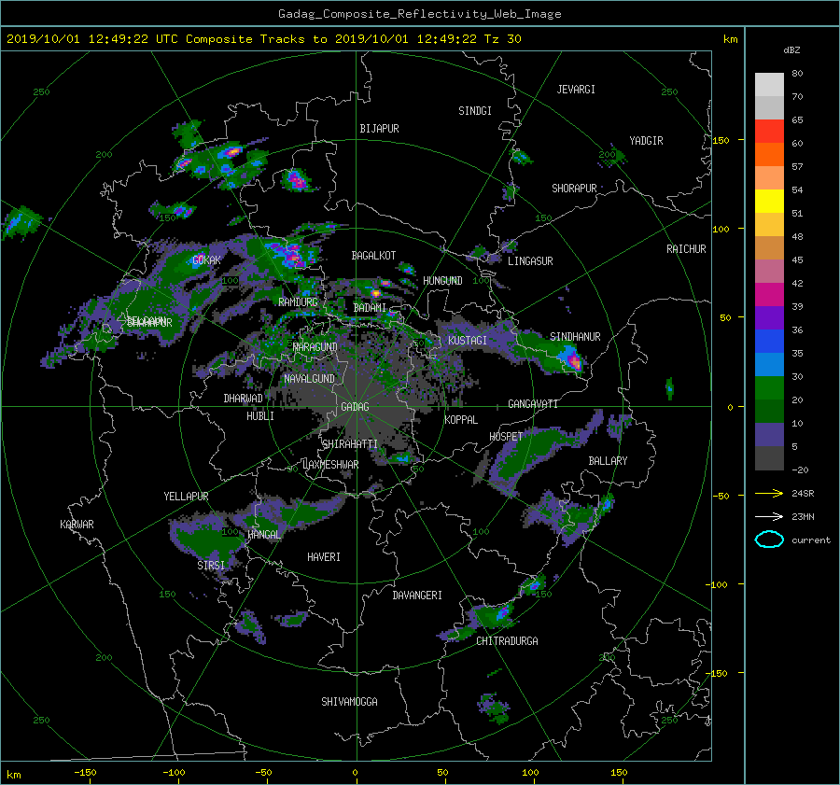This screenshot has width=840, height=785.
Task: Click the BADAMI city label
Action: 370,308
